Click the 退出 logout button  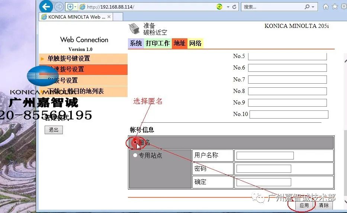coord(54,130)
